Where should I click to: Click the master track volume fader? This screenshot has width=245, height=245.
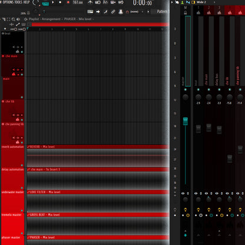(186, 121)
